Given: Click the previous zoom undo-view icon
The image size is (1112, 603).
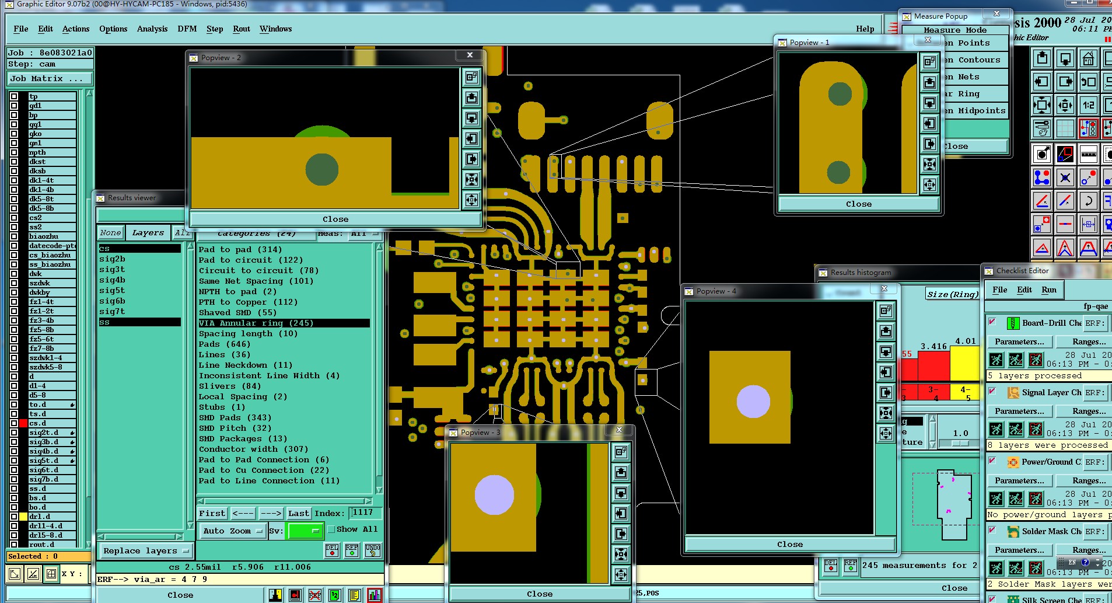Looking at the screenshot, I should (x=1089, y=82).
